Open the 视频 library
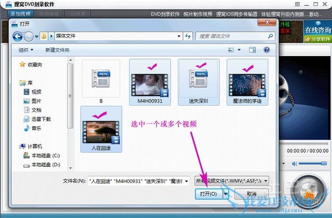Image resolution: width=332 pixels, height=218 pixels. coord(32,92)
